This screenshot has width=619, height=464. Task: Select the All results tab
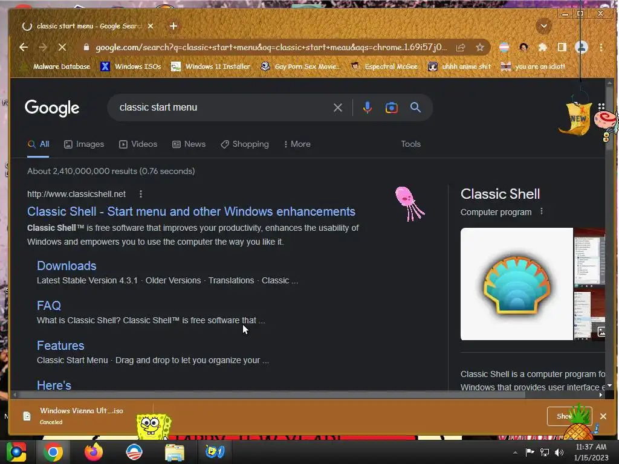pos(38,144)
